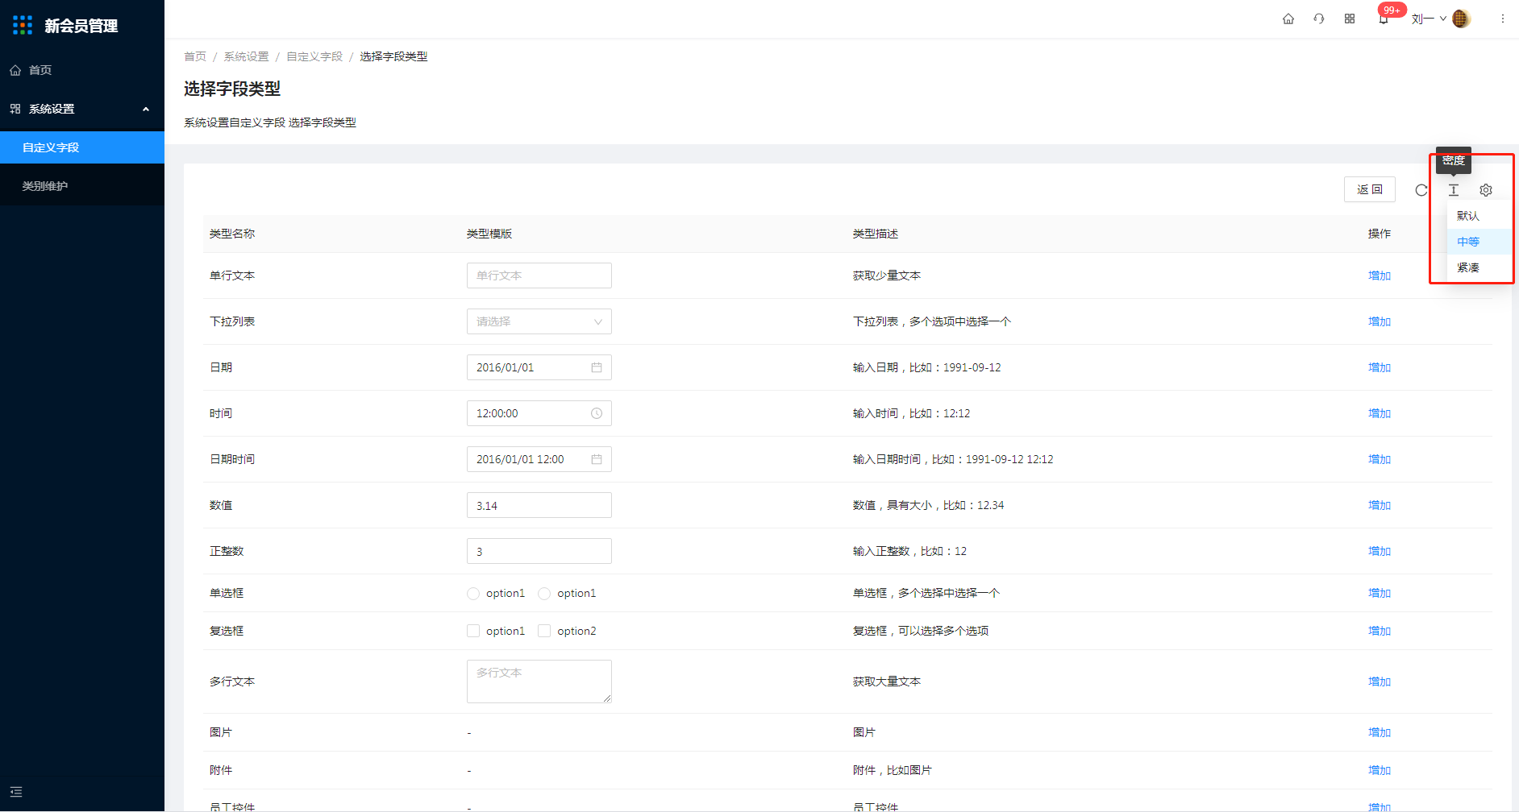Open column settings gear icon
The height and width of the screenshot is (812, 1519).
tap(1486, 190)
